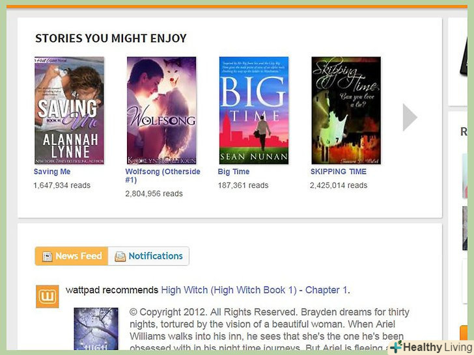Click the Wolfsong (Otherside #1) title link

[163, 176]
